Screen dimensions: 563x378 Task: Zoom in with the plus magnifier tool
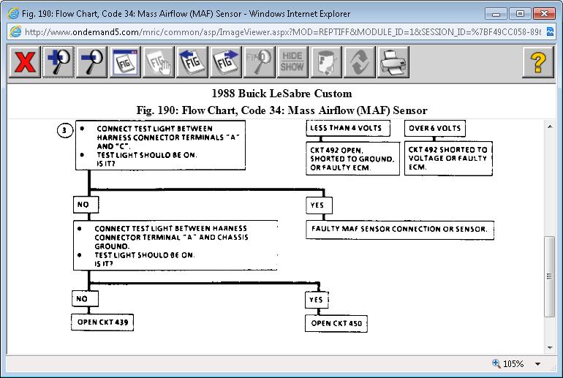(58, 61)
